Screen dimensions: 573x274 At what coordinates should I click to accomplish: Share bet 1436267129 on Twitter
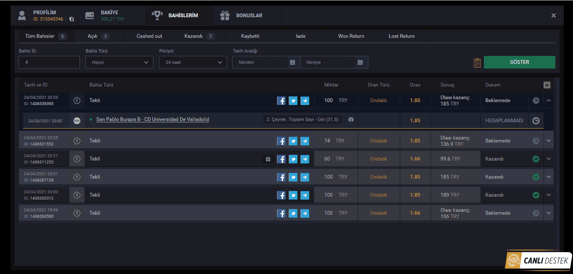(293, 177)
